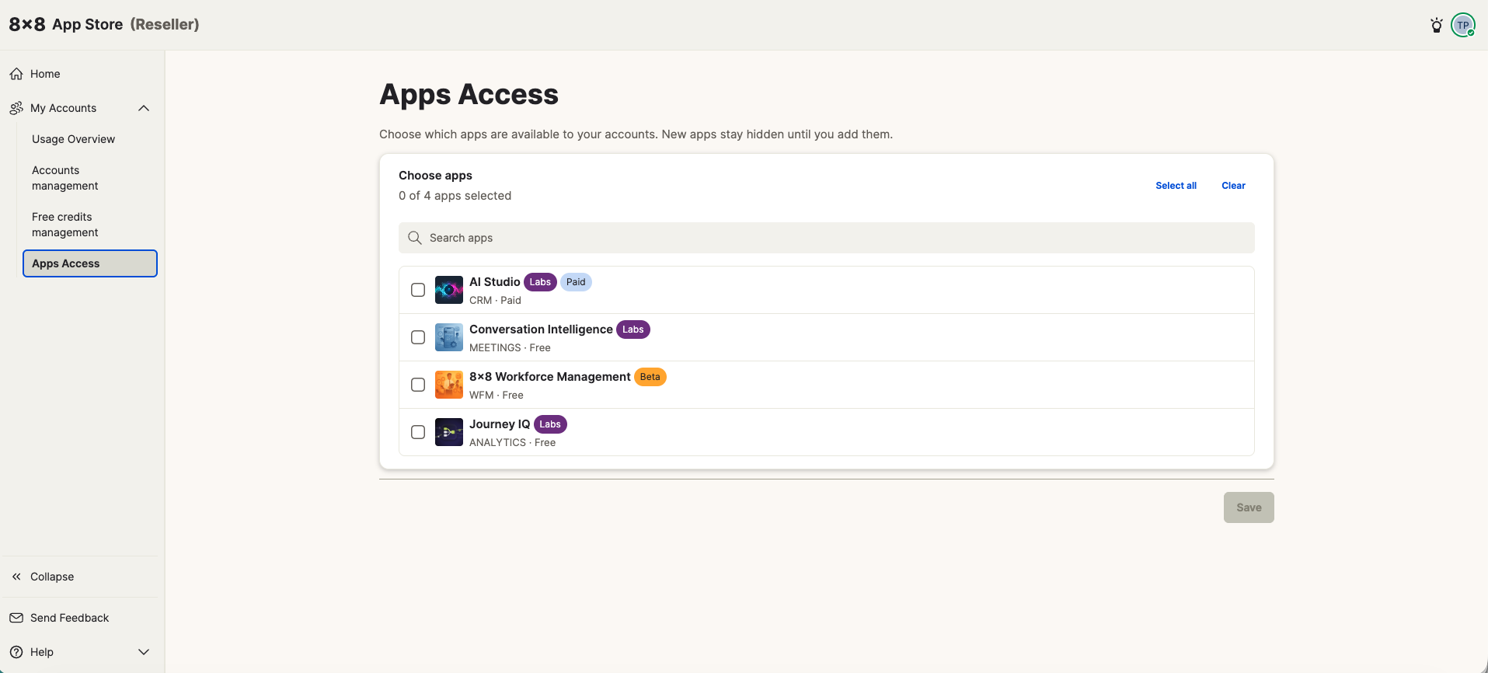Select the Apps Access sidebar item
This screenshot has height=673, width=1488.
tap(90, 263)
